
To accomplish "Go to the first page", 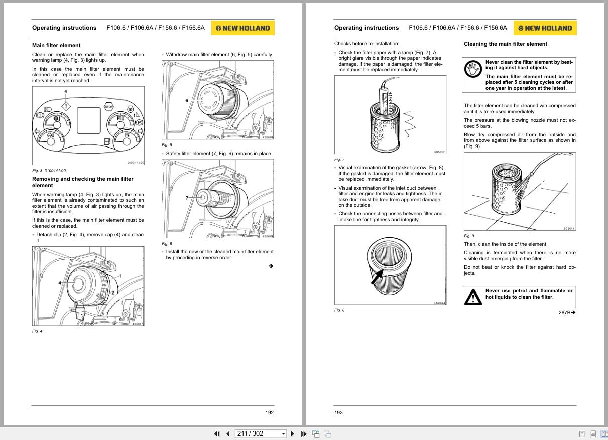I will tap(217, 434).
